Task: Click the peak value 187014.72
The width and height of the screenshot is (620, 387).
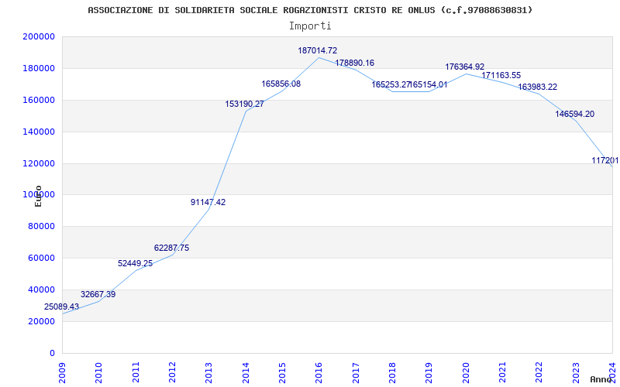Action: [x=318, y=50]
